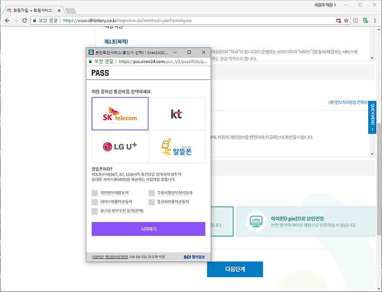The image size is (382, 292).
Task: Check 개인정보이용동의 checkbox
Action: pyautogui.click(x=95, y=193)
